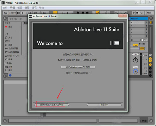Open the Sounds (声音) browser category
The width and height of the screenshot is (156, 126).
pyautogui.click(x=10, y=38)
